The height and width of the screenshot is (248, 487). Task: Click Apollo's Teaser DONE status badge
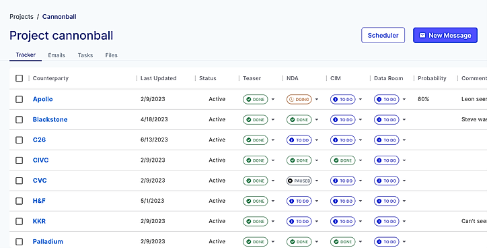[x=255, y=99]
